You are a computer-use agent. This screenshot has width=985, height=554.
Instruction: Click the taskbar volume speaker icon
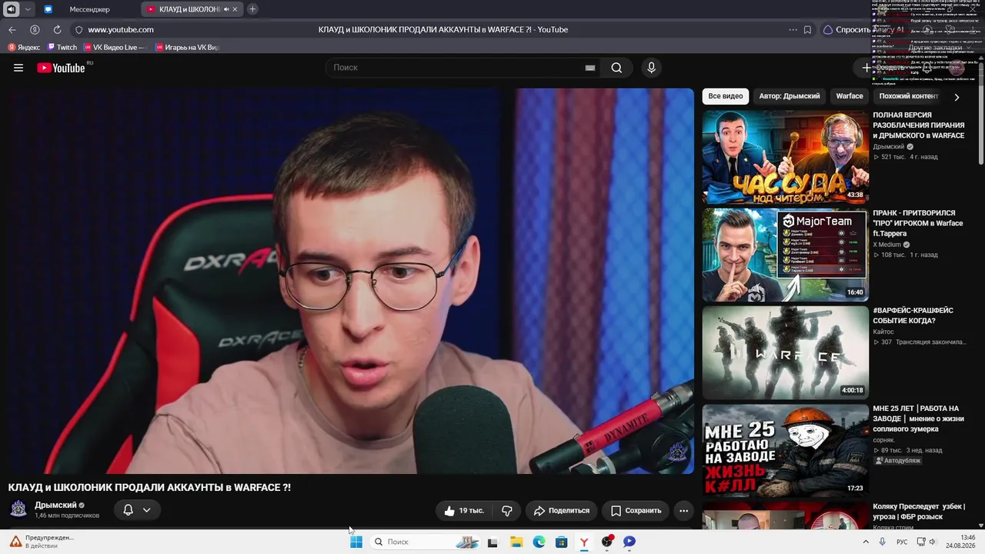pos(932,542)
